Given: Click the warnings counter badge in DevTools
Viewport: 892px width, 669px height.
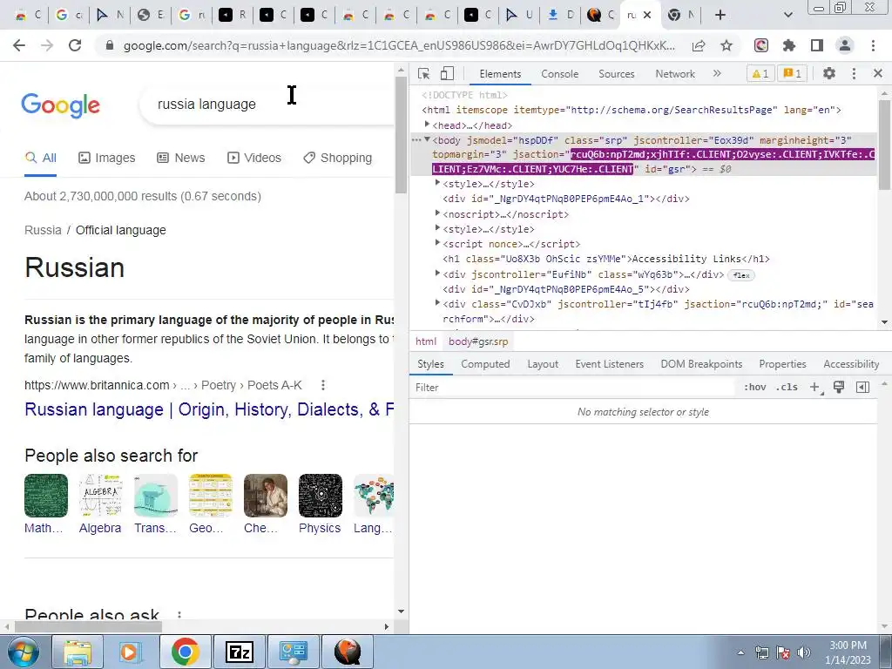Looking at the screenshot, I should pos(760,73).
